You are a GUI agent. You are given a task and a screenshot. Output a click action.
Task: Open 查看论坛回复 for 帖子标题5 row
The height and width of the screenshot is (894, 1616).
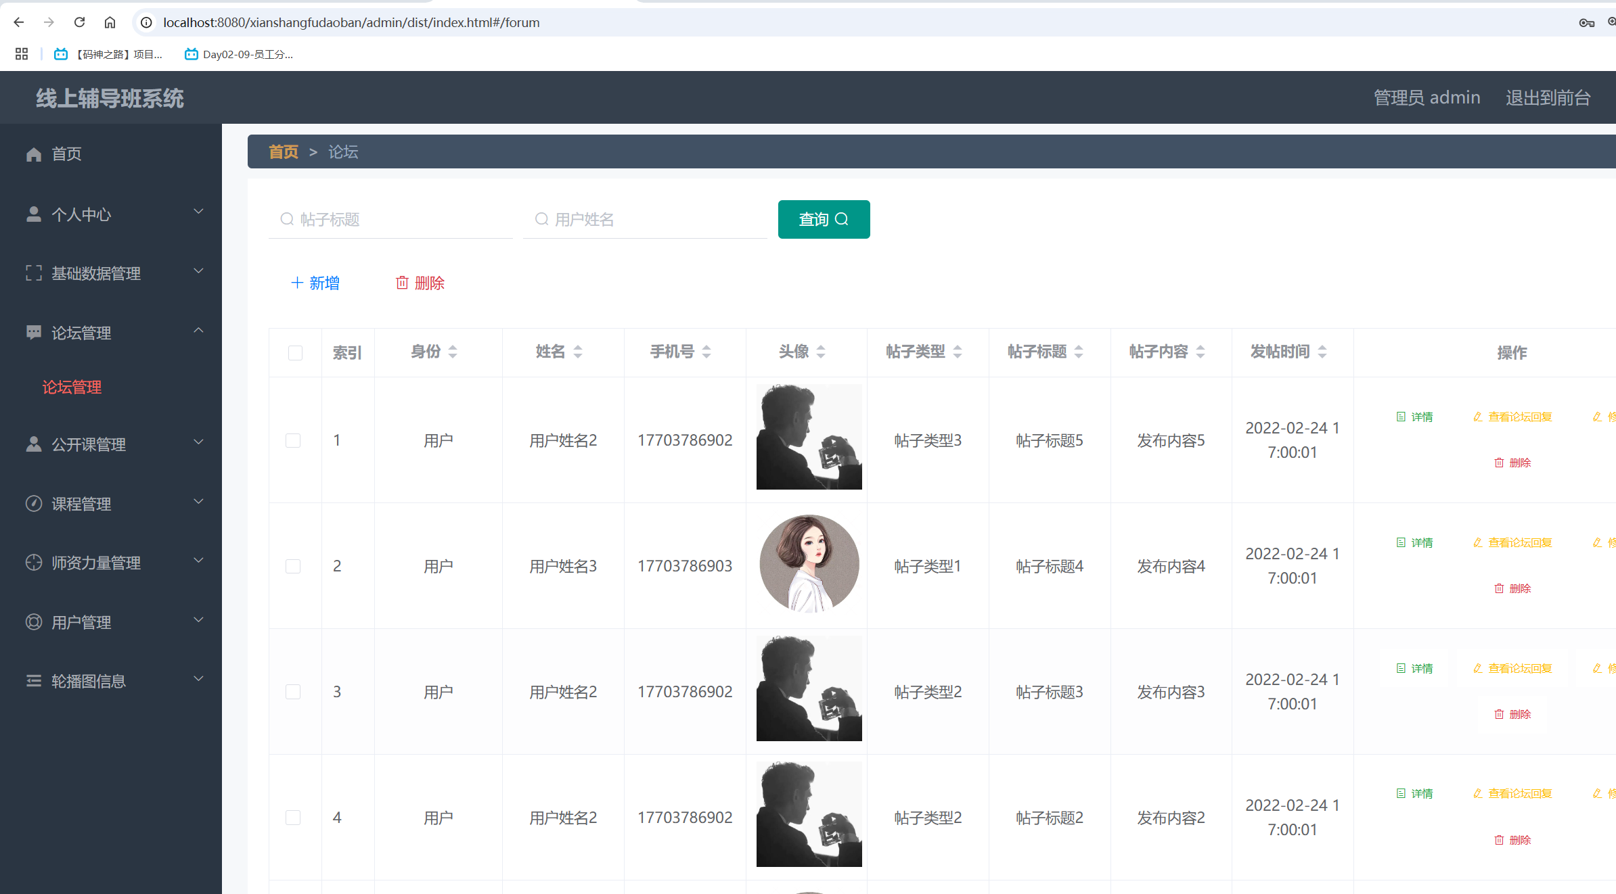click(1512, 417)
